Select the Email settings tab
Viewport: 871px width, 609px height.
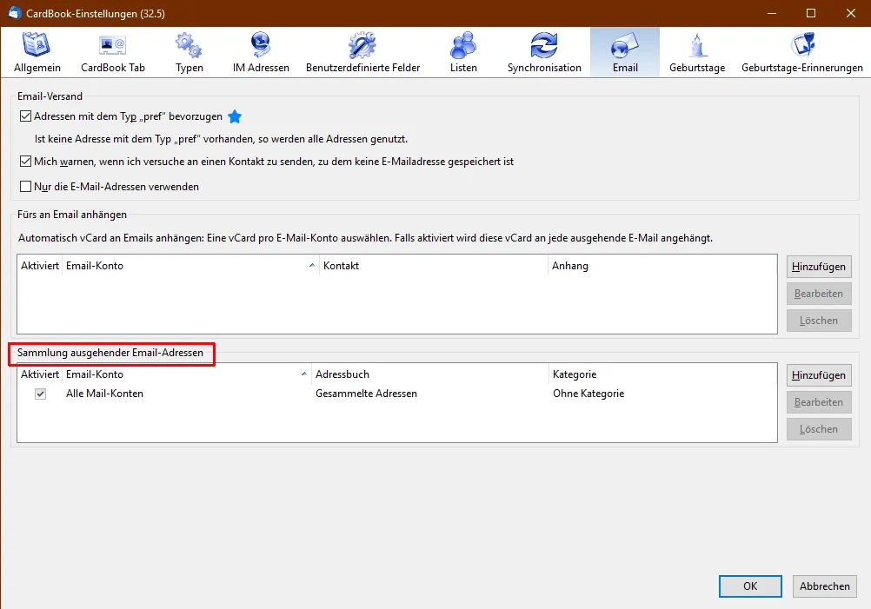point(625,53)
